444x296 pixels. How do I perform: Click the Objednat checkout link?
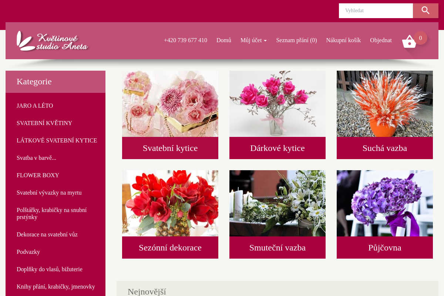point(381,40)
